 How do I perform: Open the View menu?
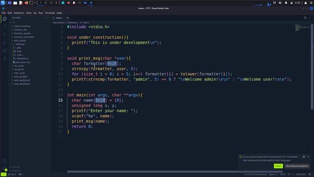coord(28,13)
